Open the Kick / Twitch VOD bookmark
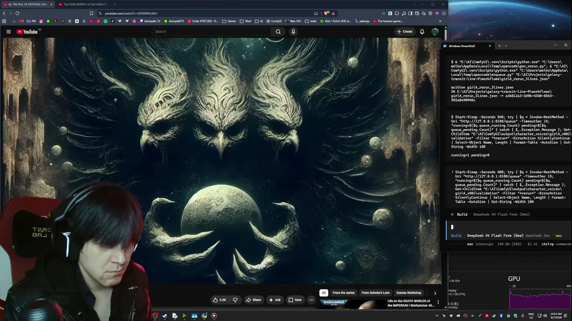572x321 pixels. [335, 21]
